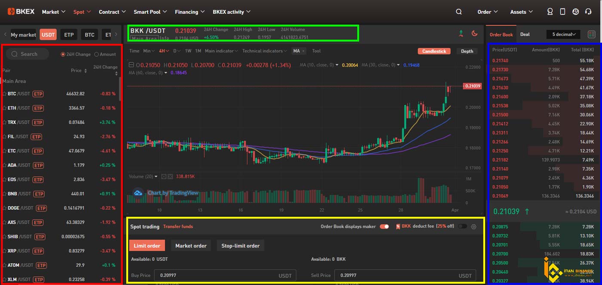This screenshot has width=602, height=285.
Task: Sort pairs by Price column arrows
Action: 85,70
